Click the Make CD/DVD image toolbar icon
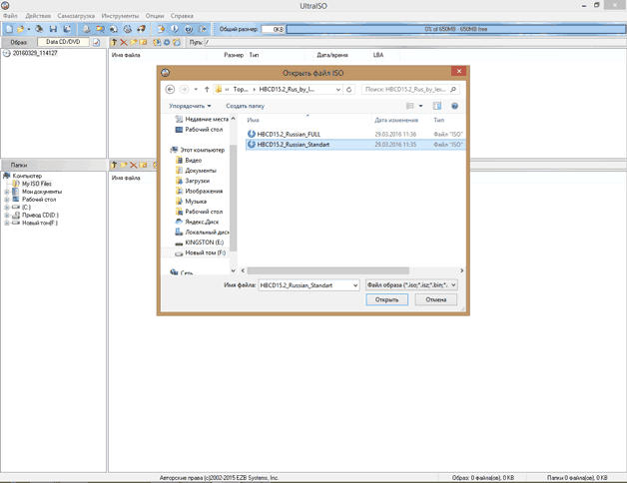The image size is (627, 483). pos(87,29)
